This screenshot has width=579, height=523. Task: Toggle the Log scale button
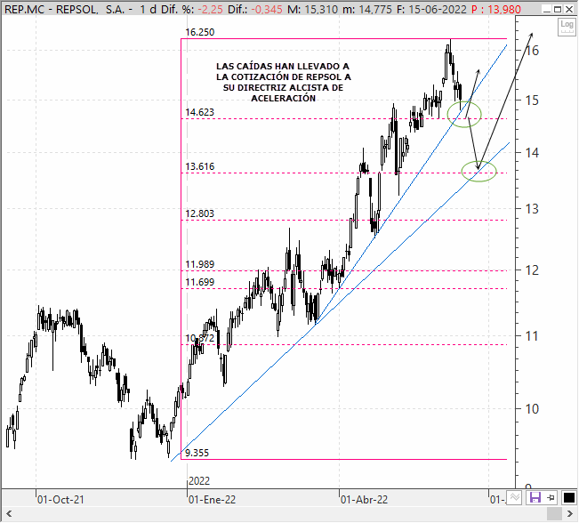point(567,27)
